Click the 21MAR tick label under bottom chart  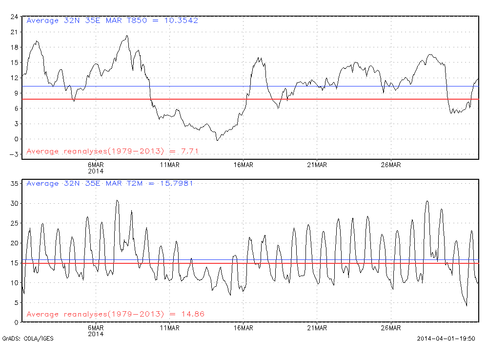pyautogui.click(x=317, y=328)
